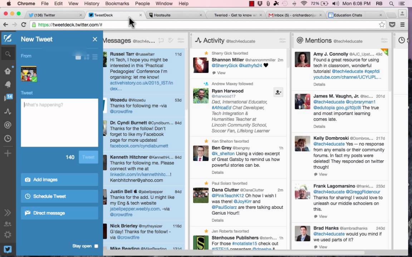Open the Wi-Fi status icon in menu bar

(304, 4)
